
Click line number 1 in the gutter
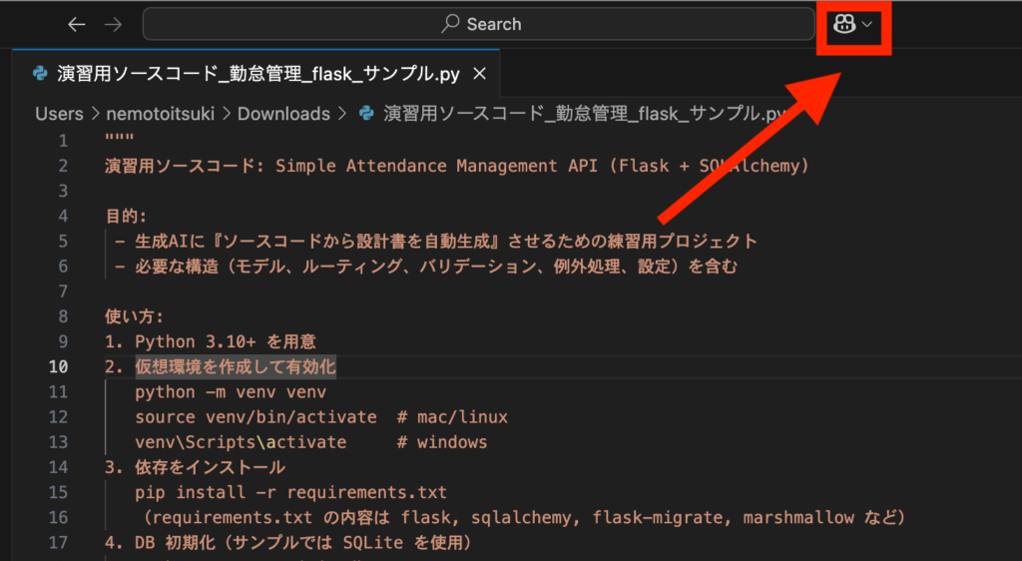63,141
